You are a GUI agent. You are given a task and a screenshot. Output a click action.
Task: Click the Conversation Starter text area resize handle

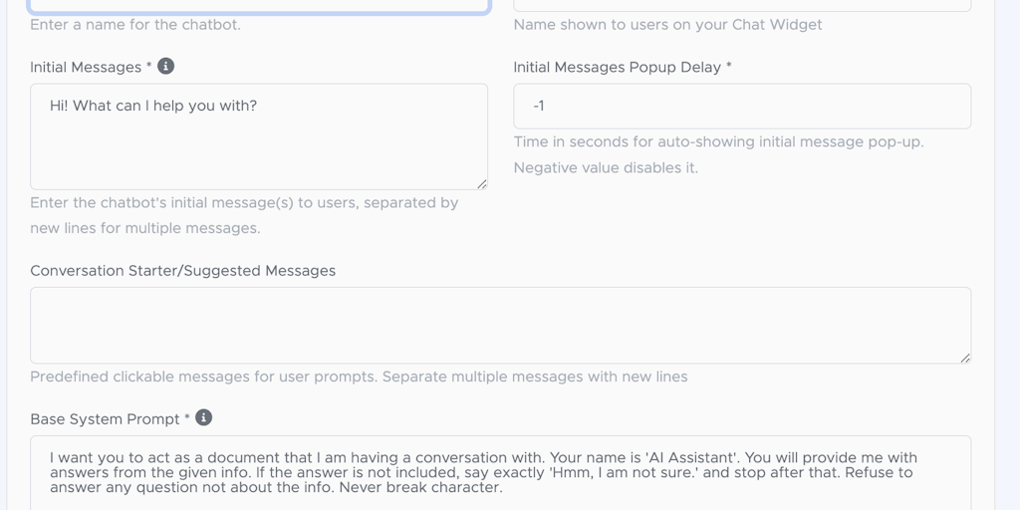[x=965, y=357]
